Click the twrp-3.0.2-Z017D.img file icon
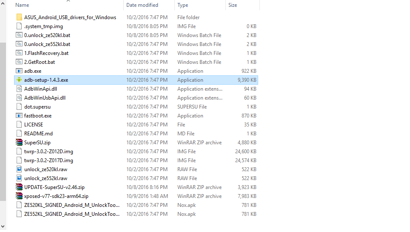The width and height of the screenshot is (410, 232). coord(19,160)
